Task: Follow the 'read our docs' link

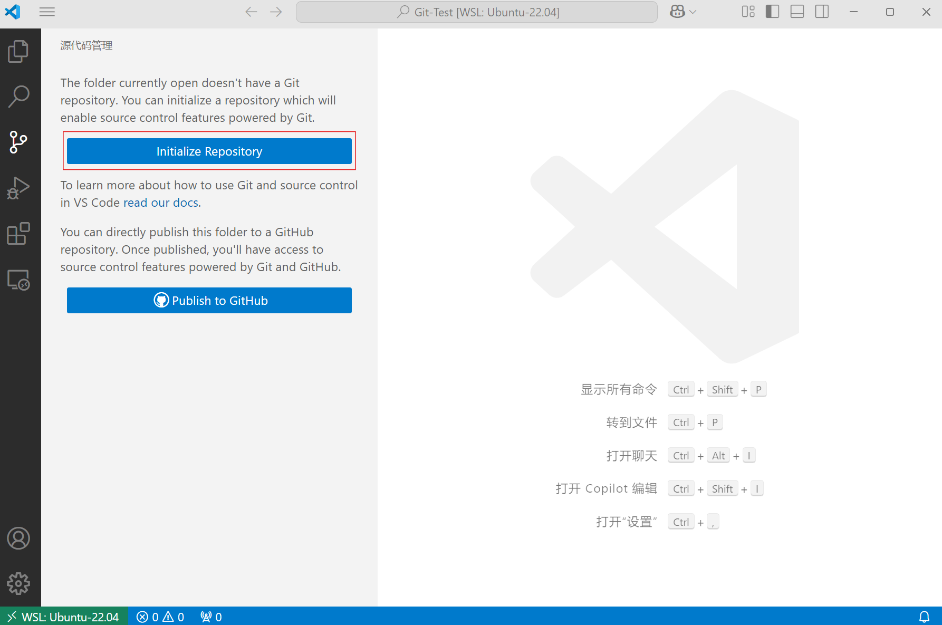Action: click(161, 203)
